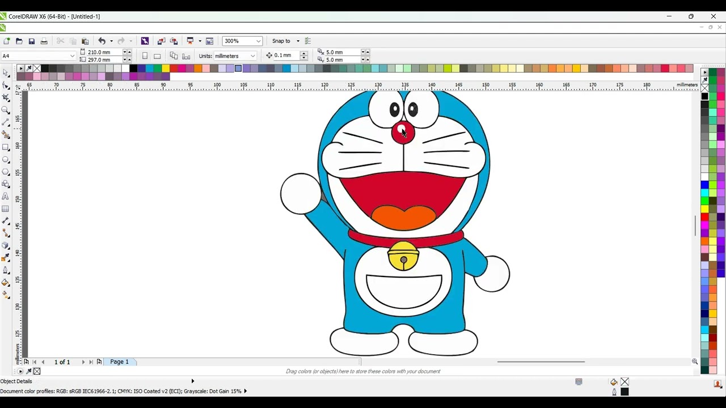This screenshot has height=408, width=726.
Task: Choose the Parallel Dimension tool
Action: coord(6,221)
